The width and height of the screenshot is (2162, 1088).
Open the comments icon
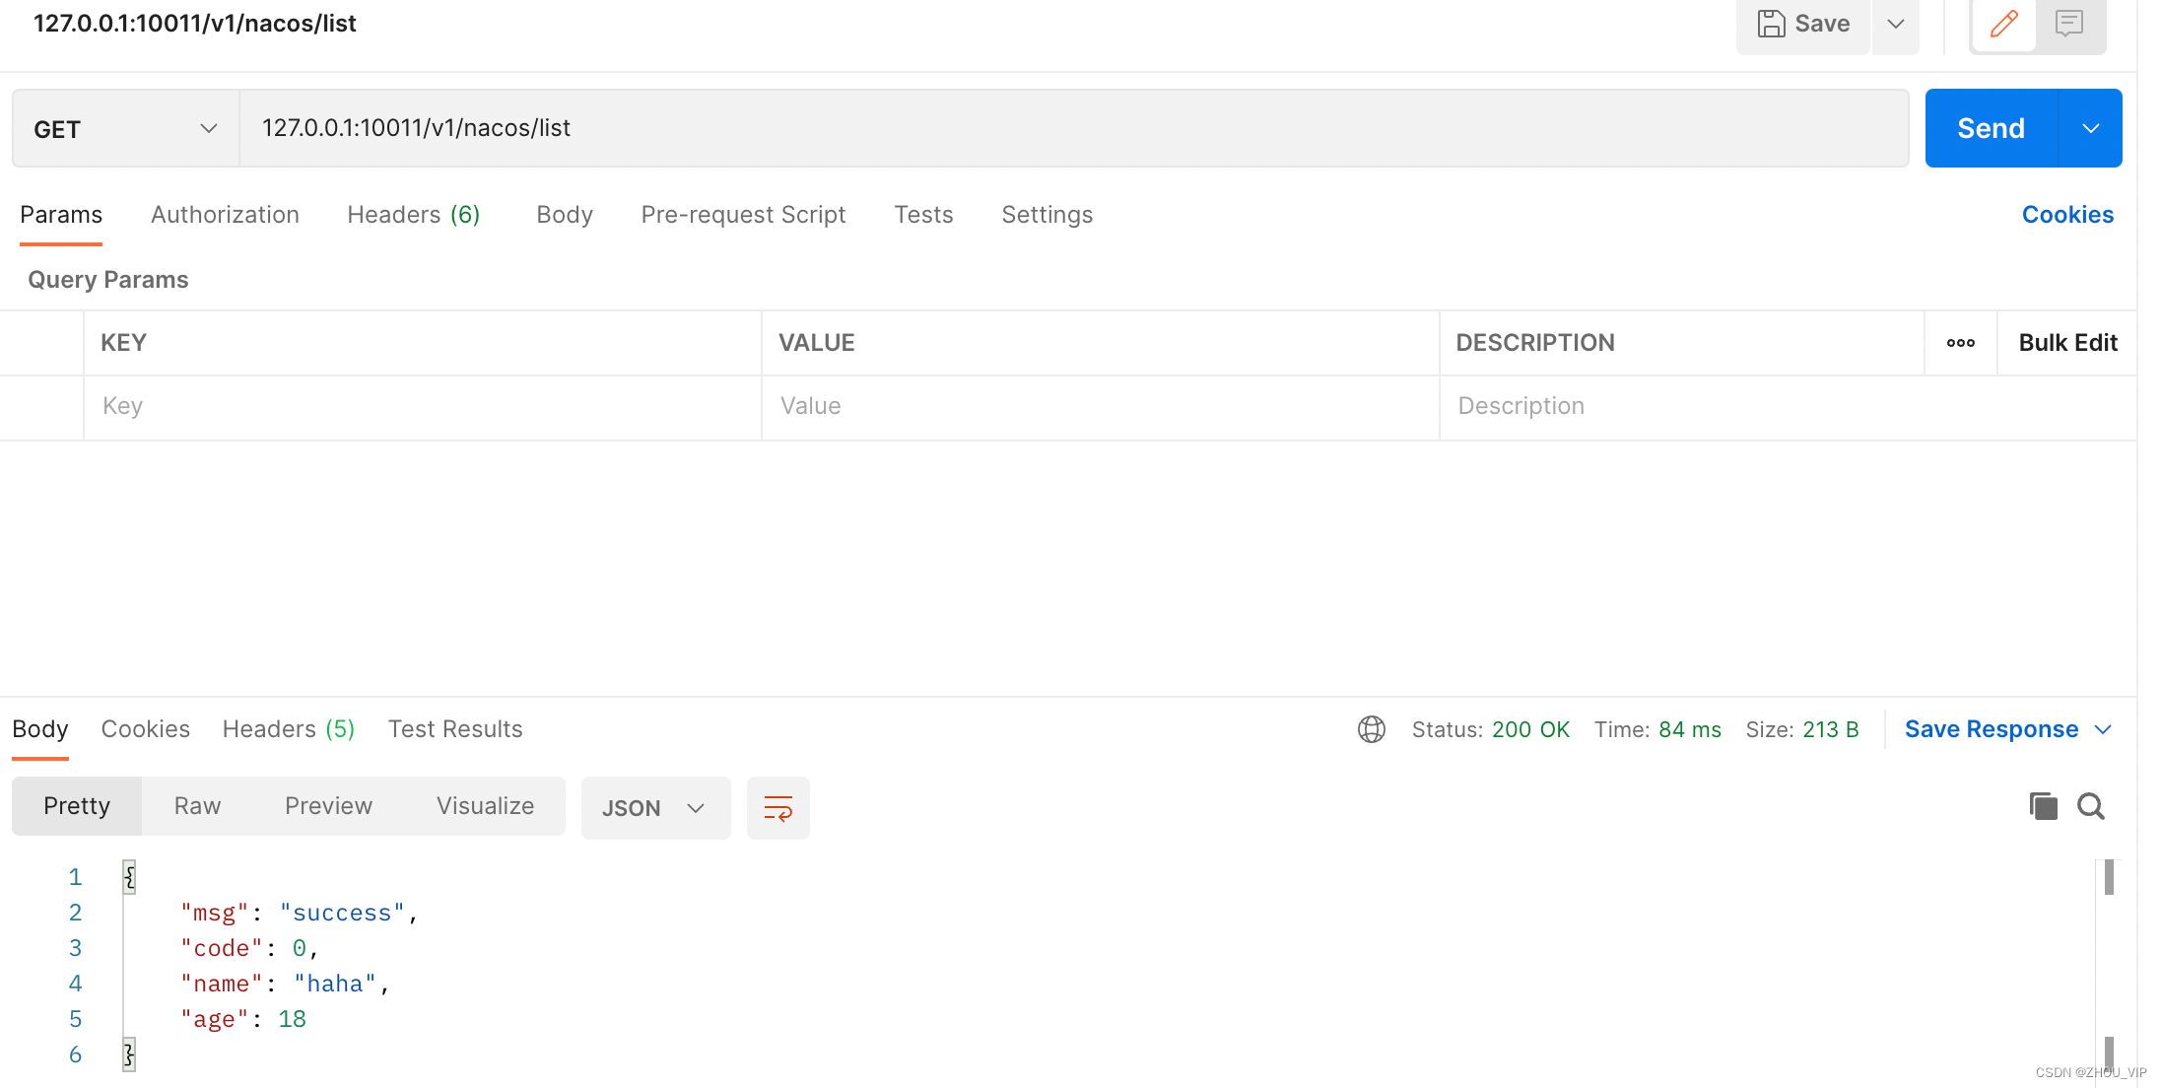(2069, 24)
